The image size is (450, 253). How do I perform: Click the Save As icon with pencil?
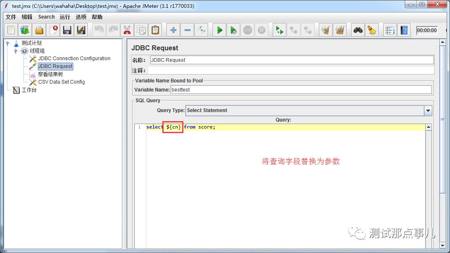point(81,30)
